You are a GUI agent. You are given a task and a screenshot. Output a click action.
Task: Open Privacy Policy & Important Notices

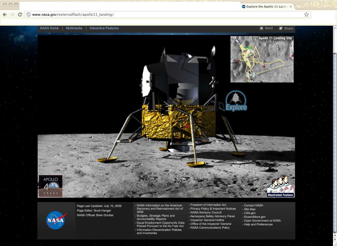click(x=213, y=209)
